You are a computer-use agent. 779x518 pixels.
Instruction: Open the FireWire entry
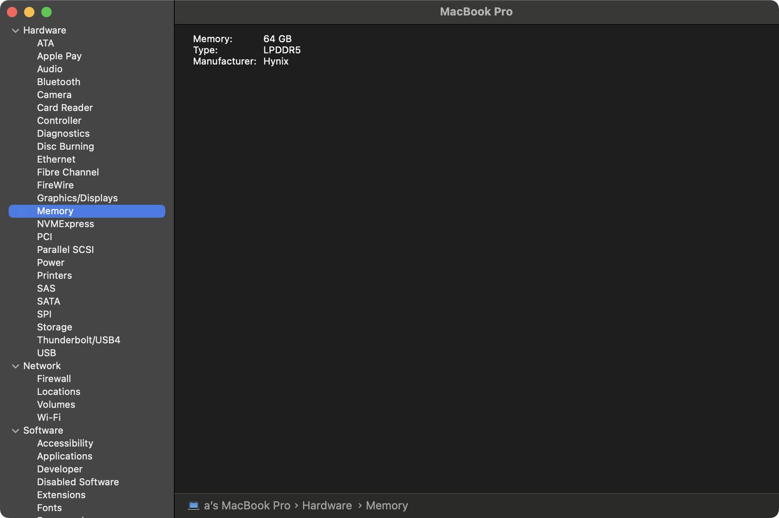click(x=56, y=185)
